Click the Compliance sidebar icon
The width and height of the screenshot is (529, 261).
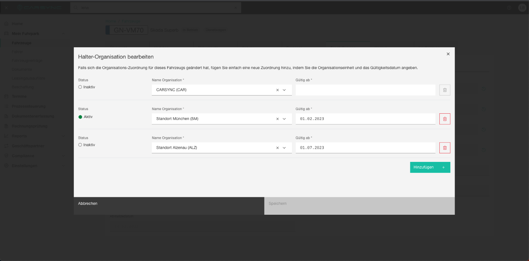(6, 156)
